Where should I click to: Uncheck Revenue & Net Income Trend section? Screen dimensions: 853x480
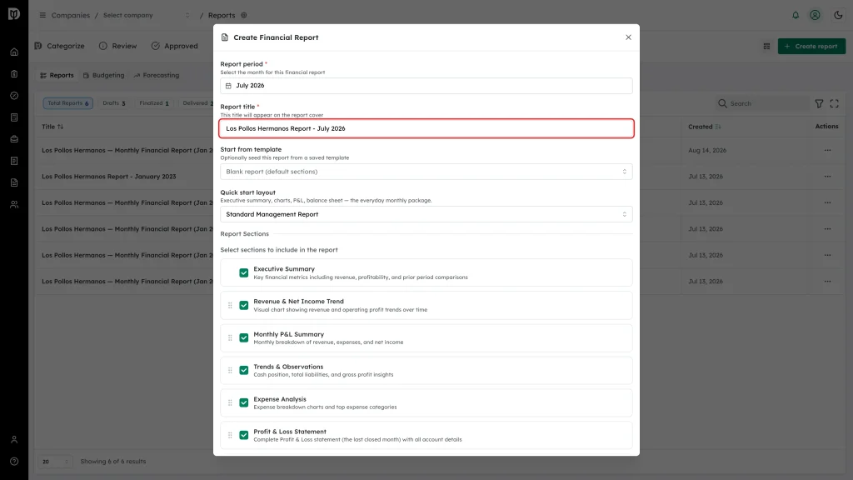click(244, 305)
